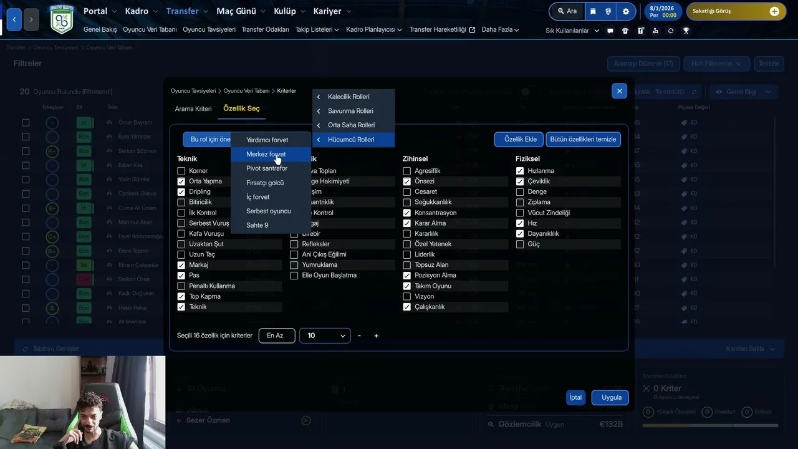The width and height of the screenshot is (798, 449).
Task: Uncheck the Önsezi attribute
Action: click(407, 181)
